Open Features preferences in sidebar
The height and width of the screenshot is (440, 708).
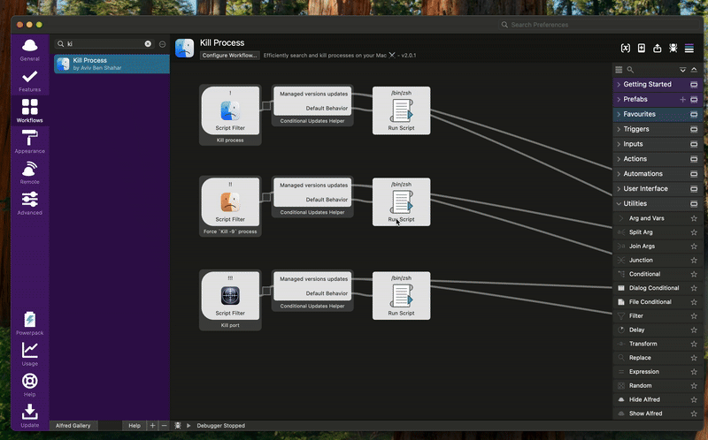(30, 80)
